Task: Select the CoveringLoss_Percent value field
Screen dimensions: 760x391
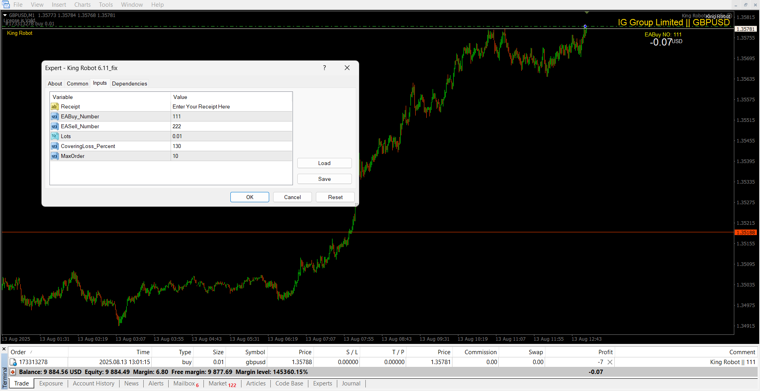Action: pyautogui.click(x=232, y=146)
